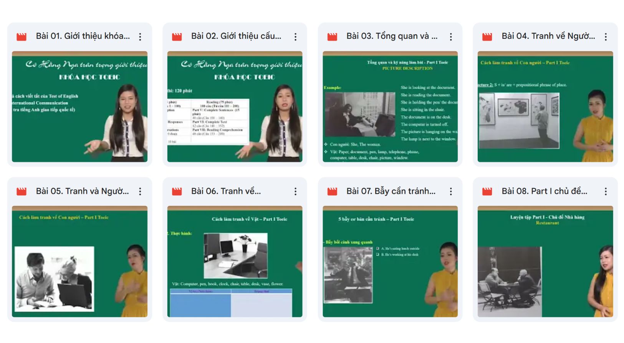Screen dimensions: 624x343
Task: Open more actions menu for Bài 04
Action: point(606,37)
